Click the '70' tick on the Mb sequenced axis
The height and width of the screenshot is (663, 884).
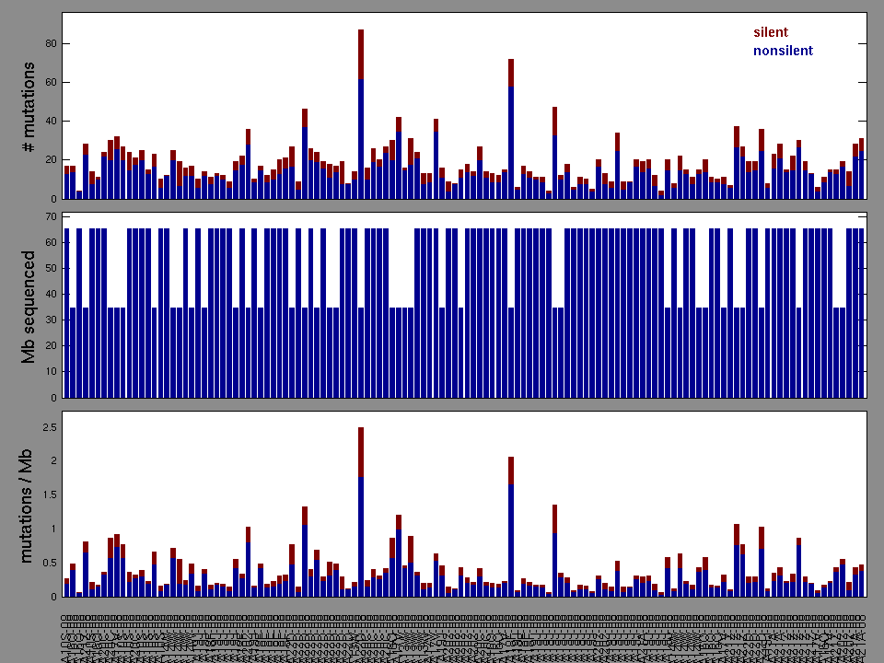pos(52,216)
